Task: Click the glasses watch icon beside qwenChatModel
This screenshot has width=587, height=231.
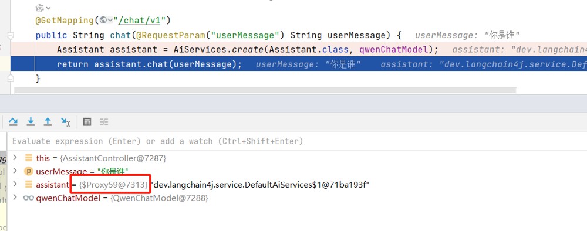Action: (x=28, y=198)
